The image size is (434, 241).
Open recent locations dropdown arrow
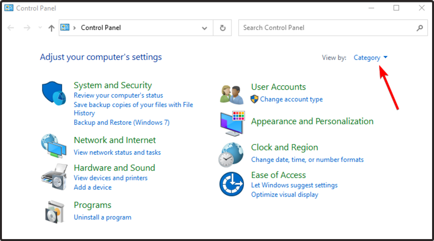coord(40,27)
